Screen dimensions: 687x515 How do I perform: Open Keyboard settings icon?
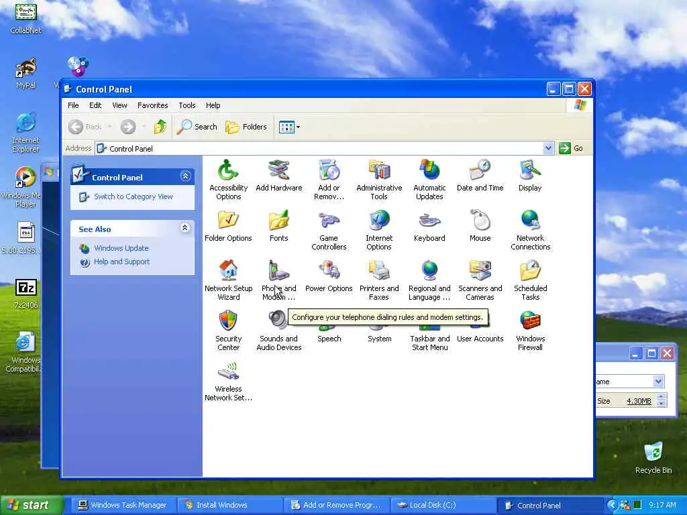pyautogui.click(x=429, y=226)
